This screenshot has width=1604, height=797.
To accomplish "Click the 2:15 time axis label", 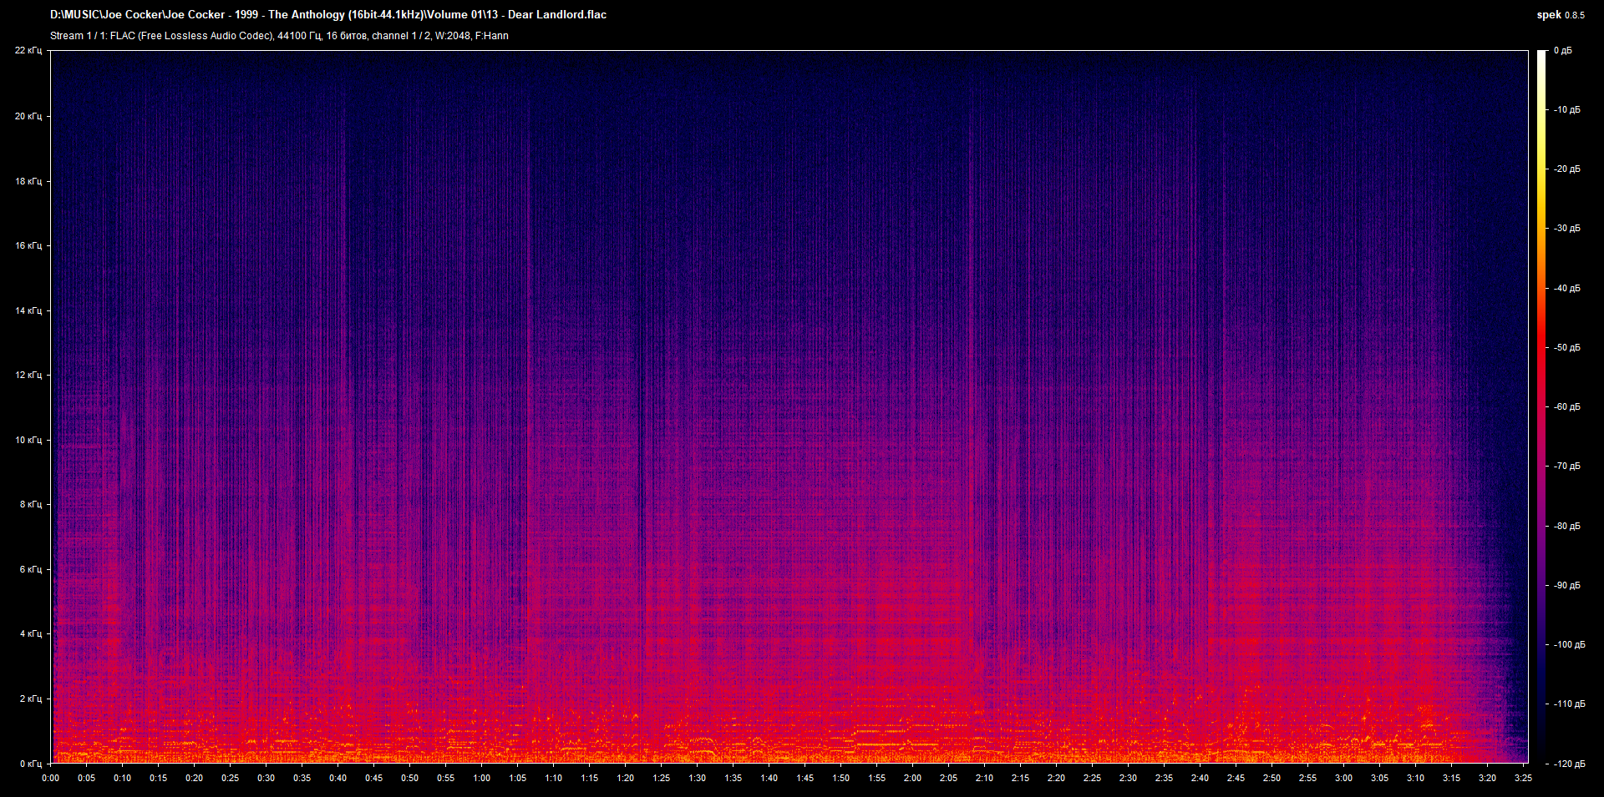I will [x=1020, y=778].
